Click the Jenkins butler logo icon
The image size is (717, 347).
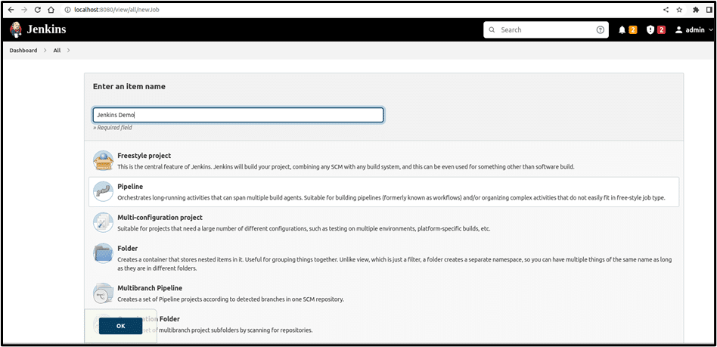[16, 29]
